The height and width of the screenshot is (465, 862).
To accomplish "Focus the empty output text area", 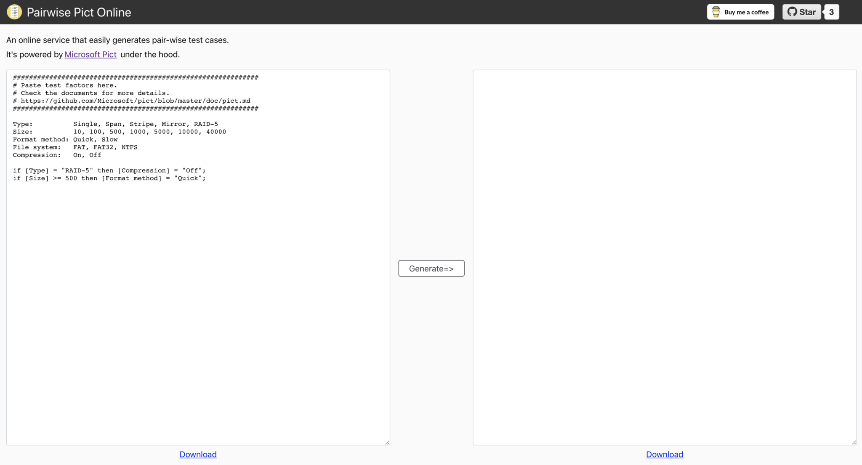I will 665,257.
